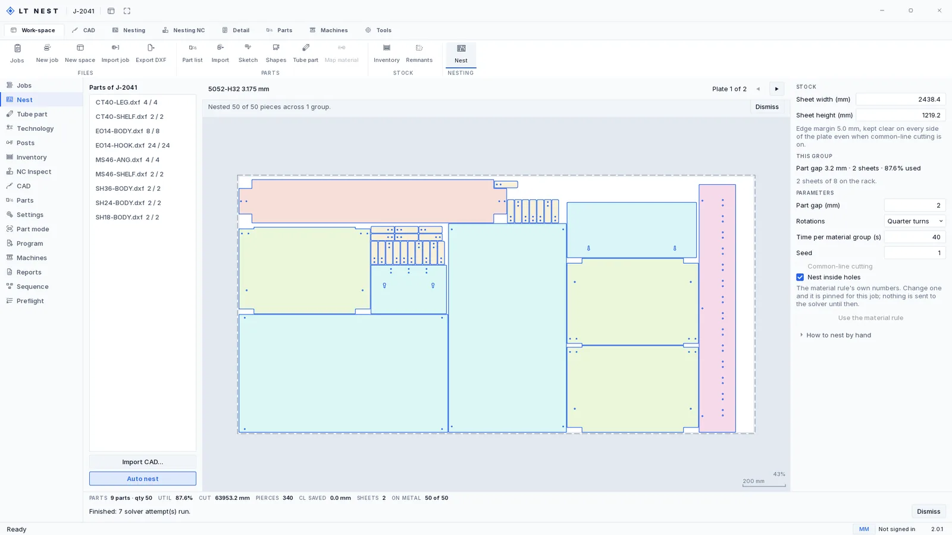The image size is (952, 535).
Task: Toggle the MM units indicator
Action: point(863,529)
